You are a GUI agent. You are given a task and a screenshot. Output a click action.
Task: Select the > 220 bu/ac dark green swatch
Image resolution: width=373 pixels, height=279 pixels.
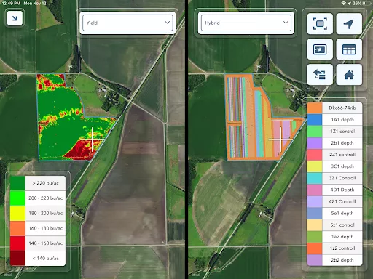coord(17,183)
